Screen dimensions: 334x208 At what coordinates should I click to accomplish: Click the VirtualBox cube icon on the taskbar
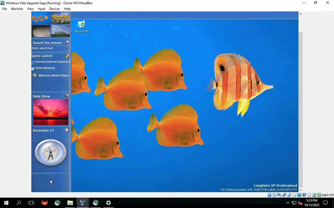point(83,203)
